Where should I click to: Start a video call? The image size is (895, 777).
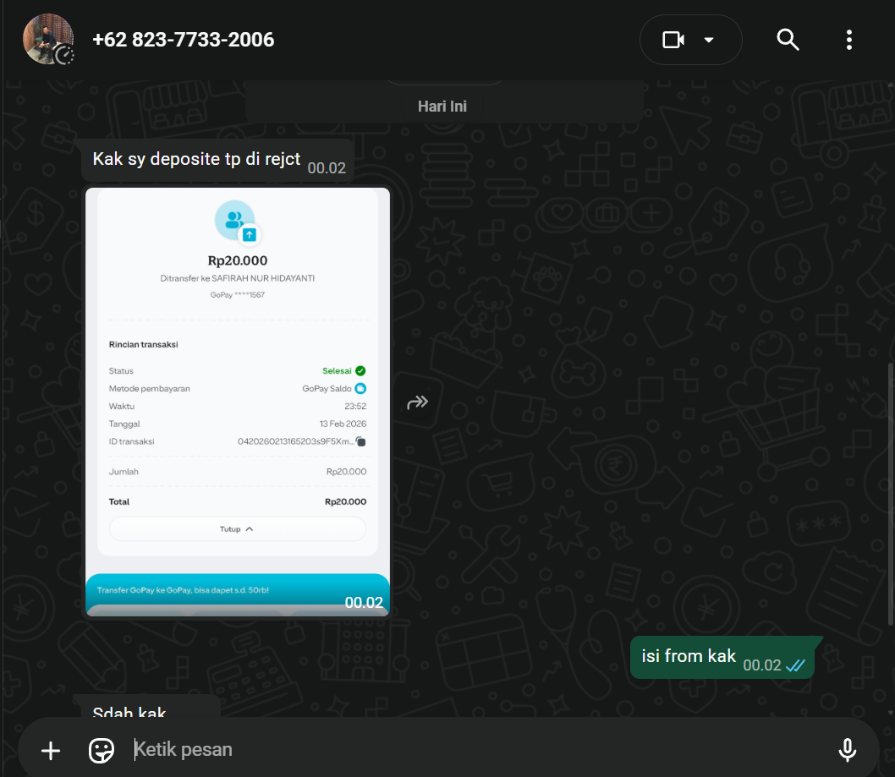point(673,40)
